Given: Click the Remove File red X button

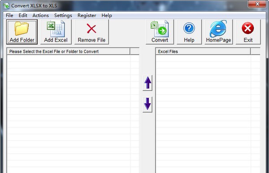Looking at the screenshot, I should click(x=91, y=32).
